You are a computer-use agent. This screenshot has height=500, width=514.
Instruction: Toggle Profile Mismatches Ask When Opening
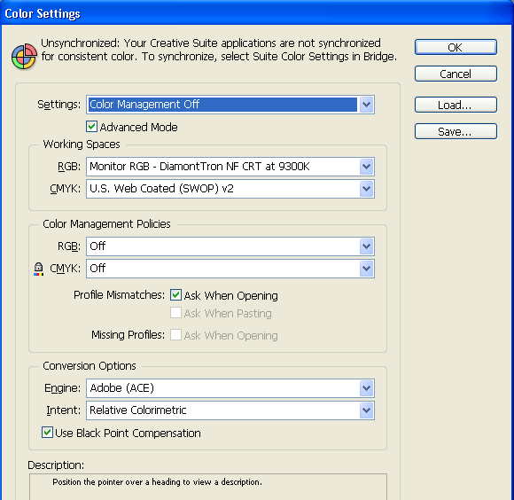coord(175,295)
